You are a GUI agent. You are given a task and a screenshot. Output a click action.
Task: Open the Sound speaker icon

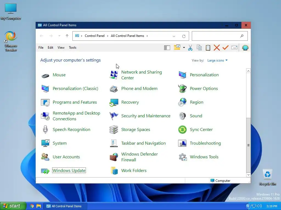point(182,116)
